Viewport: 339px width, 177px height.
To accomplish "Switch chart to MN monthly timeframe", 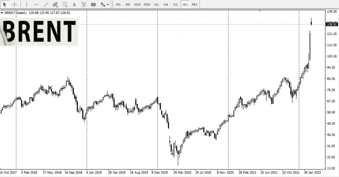I will (x=194, y=4).
